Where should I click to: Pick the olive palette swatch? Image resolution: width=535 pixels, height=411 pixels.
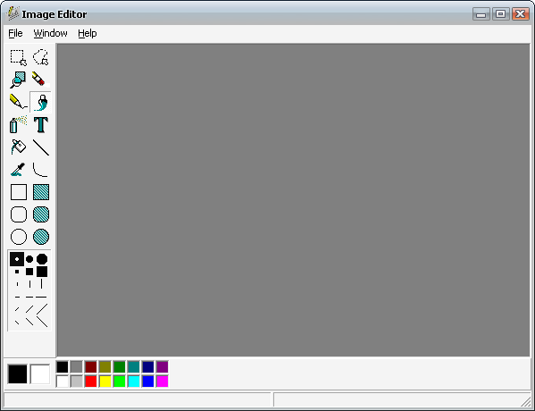tap(105, 367)
